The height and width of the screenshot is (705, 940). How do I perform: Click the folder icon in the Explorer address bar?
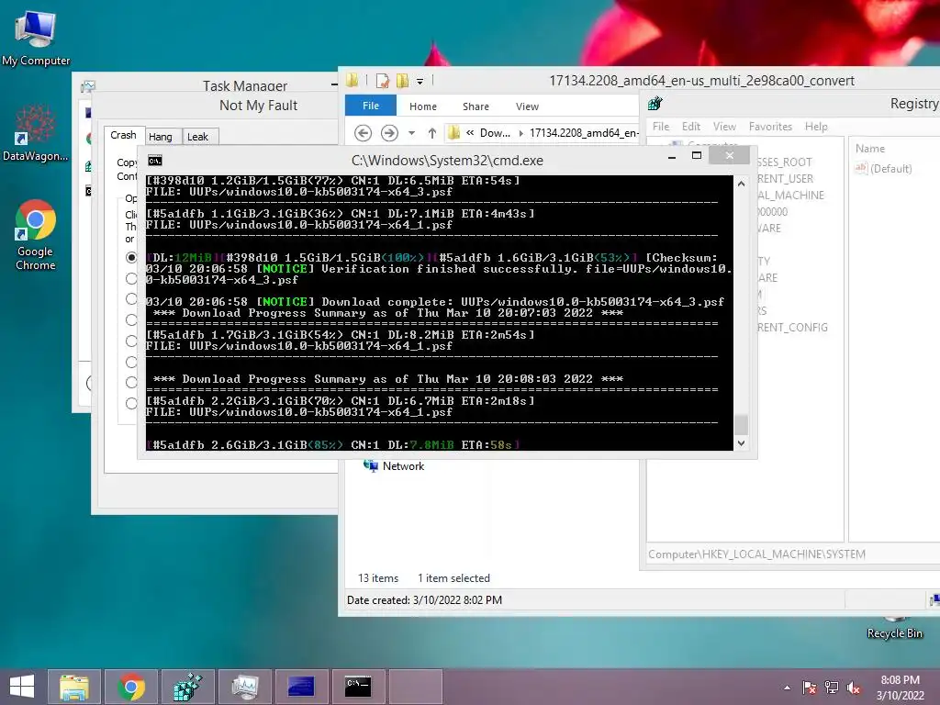(x=453, y=132)
